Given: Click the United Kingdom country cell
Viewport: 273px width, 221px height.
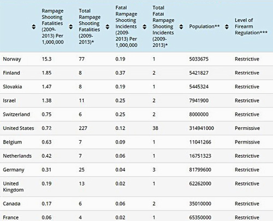Looking at the screenshot, I should [13, 187].
